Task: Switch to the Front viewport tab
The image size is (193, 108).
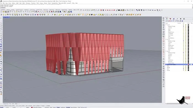Action: 13,104
